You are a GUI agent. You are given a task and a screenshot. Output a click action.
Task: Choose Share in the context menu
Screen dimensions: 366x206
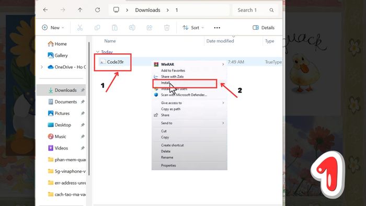click(x=165, y=115)
